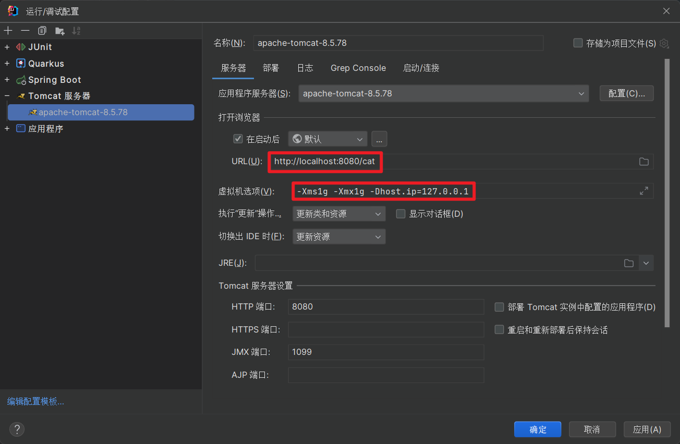Remove the selected run configuration

(x=25, y=30)
